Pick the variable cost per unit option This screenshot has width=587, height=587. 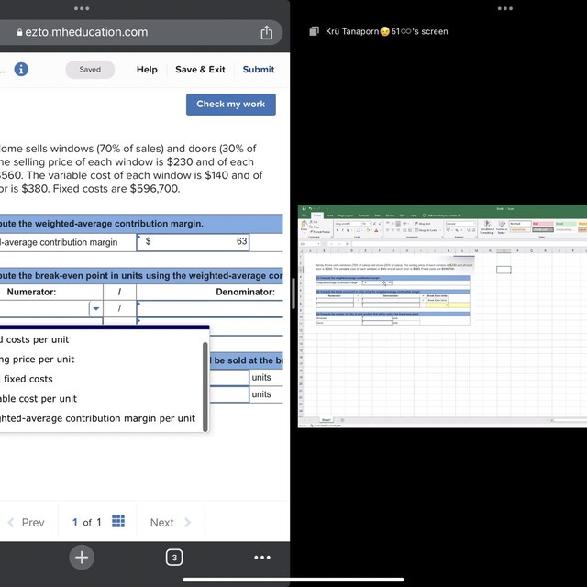[x=39, y=399]
